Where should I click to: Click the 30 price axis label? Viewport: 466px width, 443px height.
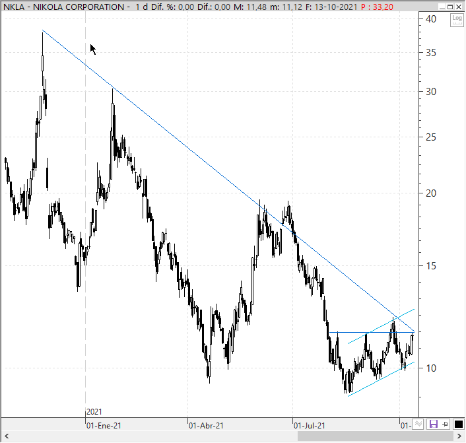[x=431, y=92]
